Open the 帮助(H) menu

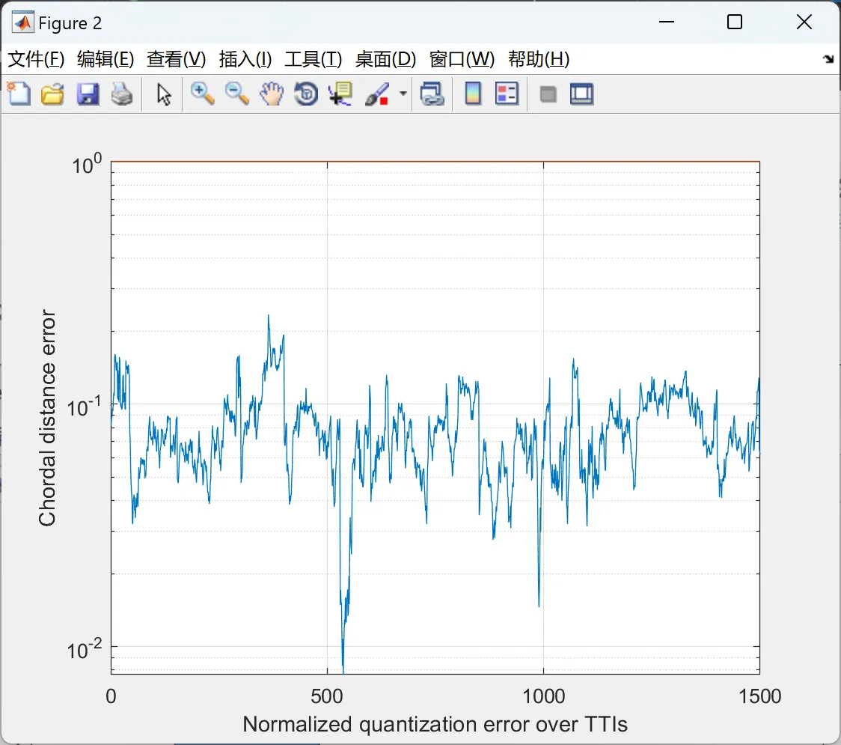click(x=539, y=59)
